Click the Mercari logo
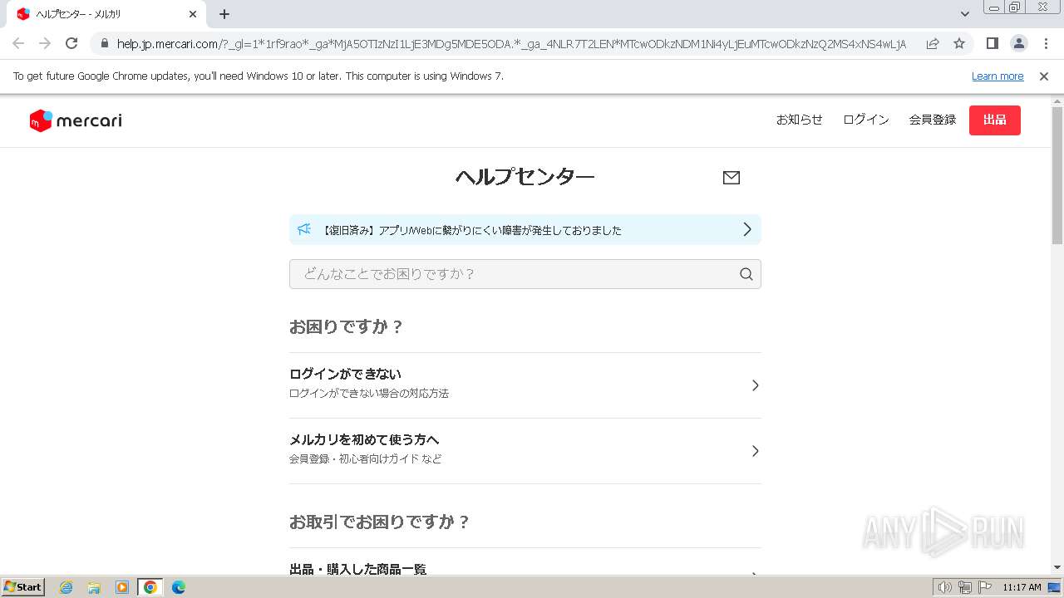Screen dimensions: 1064x598 tap(76, 121)
